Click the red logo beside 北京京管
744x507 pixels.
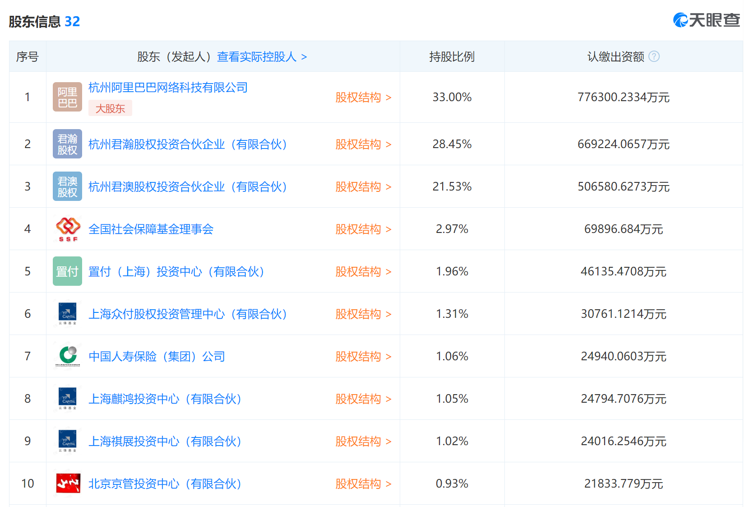tap(68, 484)
